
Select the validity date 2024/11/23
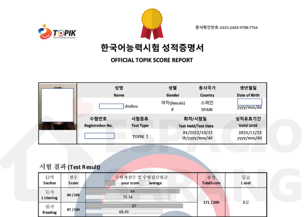point(250,132)
